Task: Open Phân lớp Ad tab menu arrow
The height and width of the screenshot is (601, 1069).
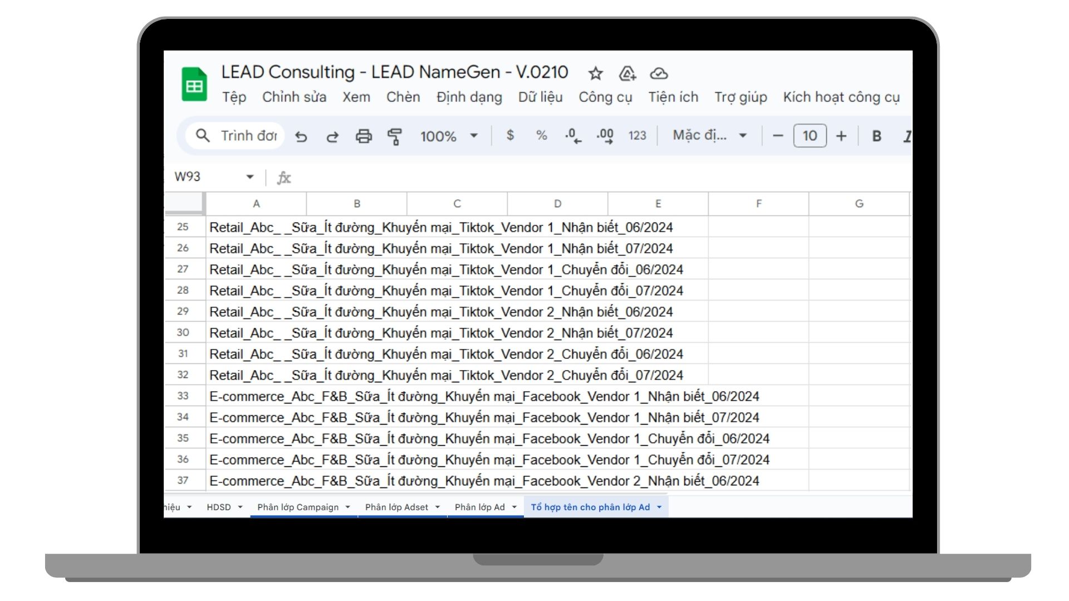Action: coord(514,507)
